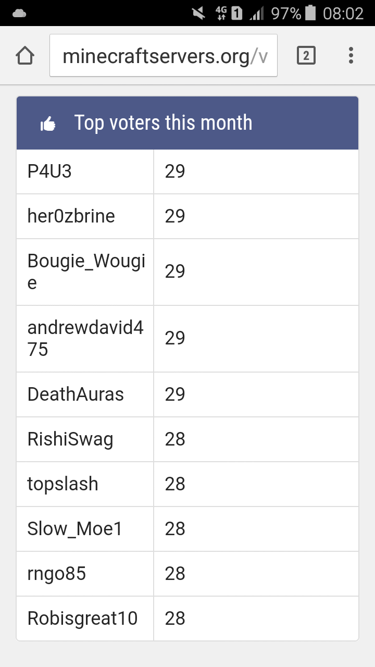Tap the minecraftservers.org address bar
375x667 pixels.
pyautogui.click(x=164, y=56)
